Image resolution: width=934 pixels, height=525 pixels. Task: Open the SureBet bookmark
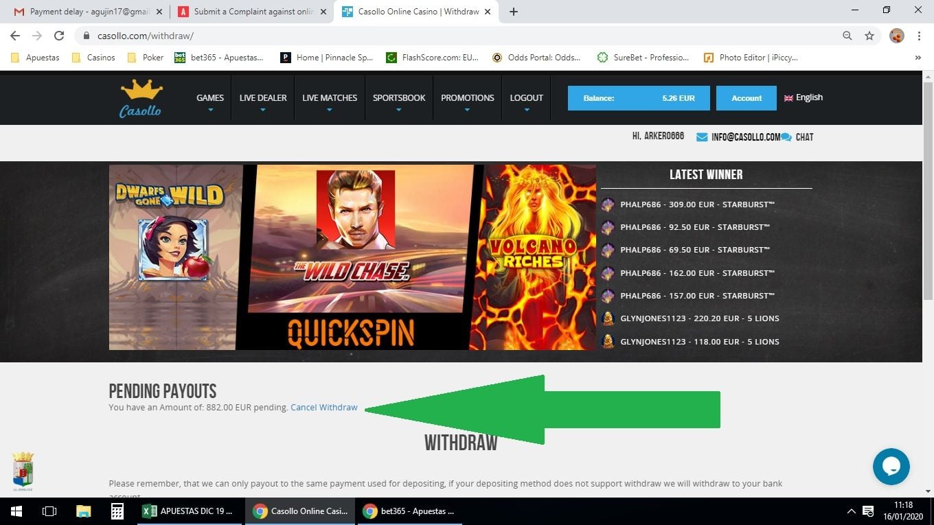tap(643, 58)
